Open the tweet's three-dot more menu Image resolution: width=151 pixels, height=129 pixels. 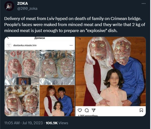[143, 4]
